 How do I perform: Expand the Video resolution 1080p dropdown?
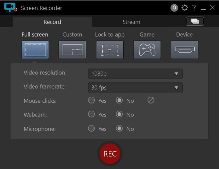[x=135, y=74]
